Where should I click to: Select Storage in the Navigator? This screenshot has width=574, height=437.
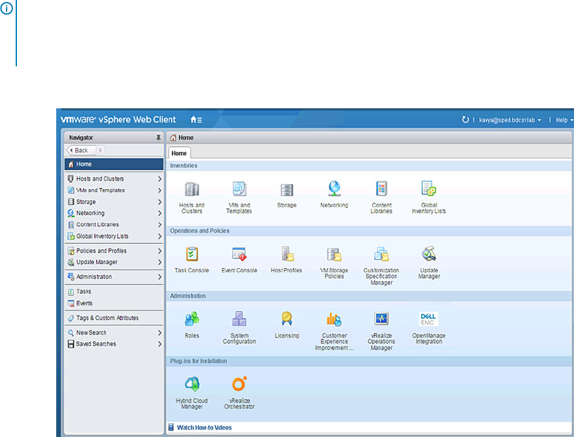click(x=114, y=202)
